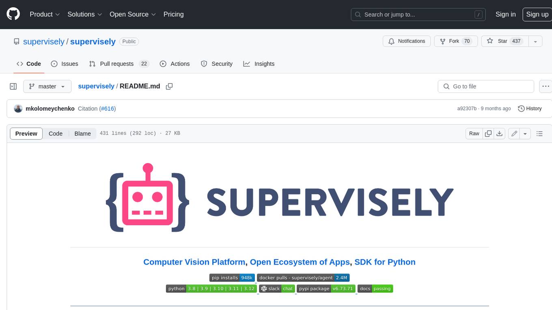Click the Supervisely logo image
This screenshot has width=552, height=310.
279,198
